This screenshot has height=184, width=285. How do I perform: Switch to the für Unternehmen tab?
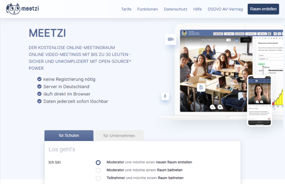119,136
